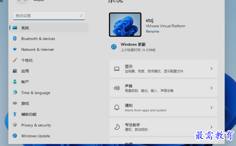Select 系统 in the sidebar

pyautogui.click(x=49, y=28)
